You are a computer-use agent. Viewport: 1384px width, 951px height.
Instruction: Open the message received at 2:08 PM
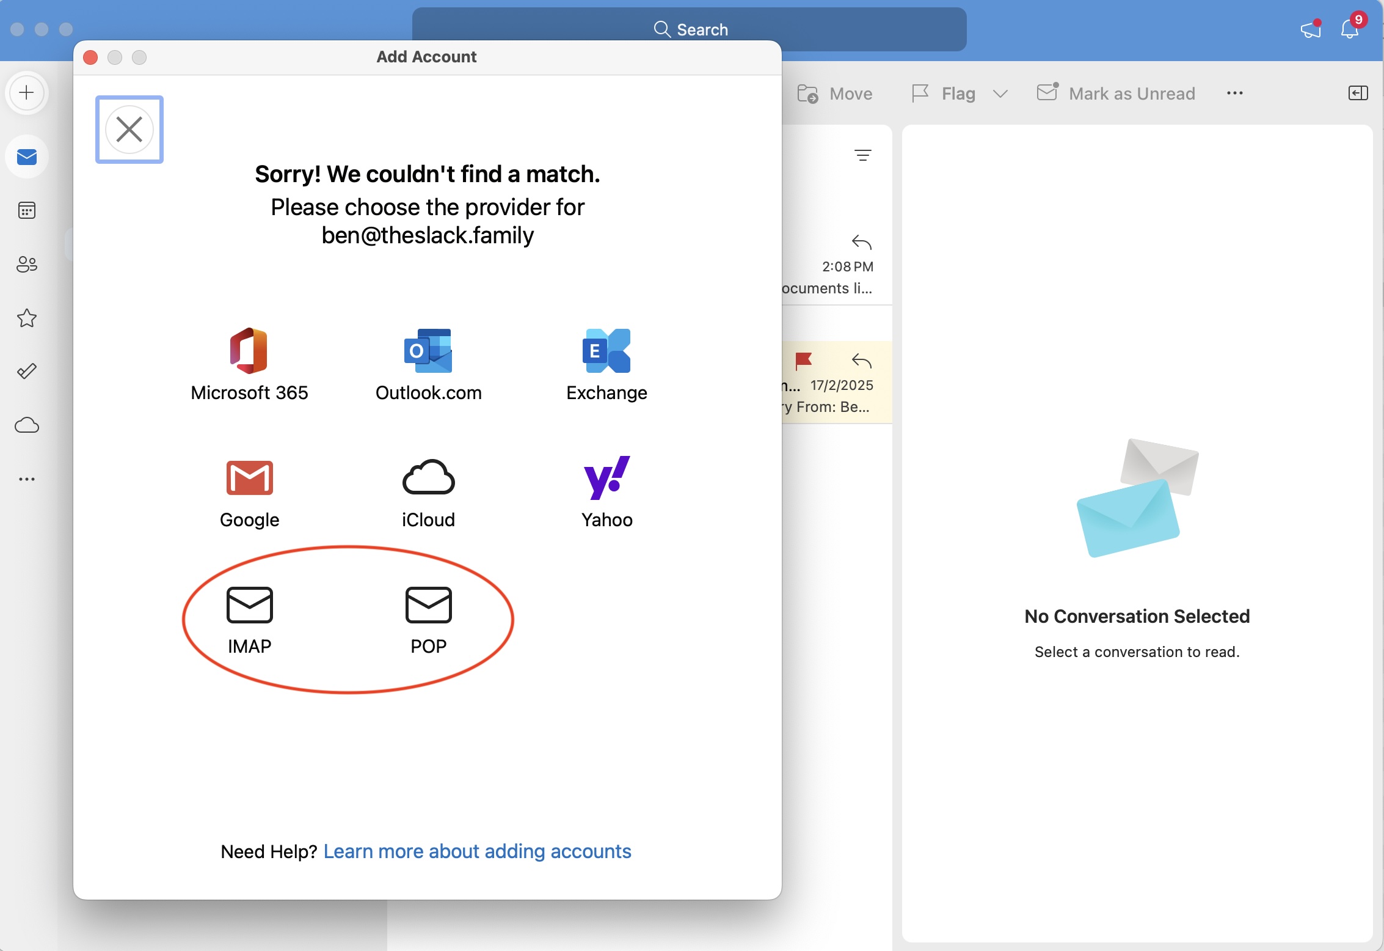click(x=837, y=266)
